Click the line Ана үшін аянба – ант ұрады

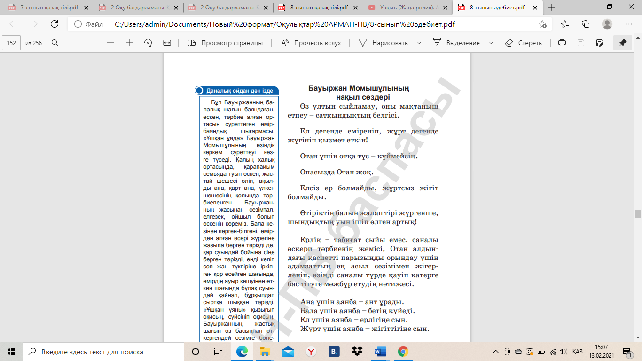pyautogui.click(x=352, y=302)
